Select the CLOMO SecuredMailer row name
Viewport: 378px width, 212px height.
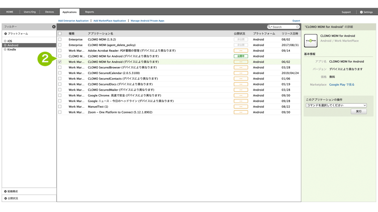pos(121,90)
